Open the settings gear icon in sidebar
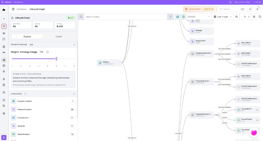263x141 pixels. (4, 113)
